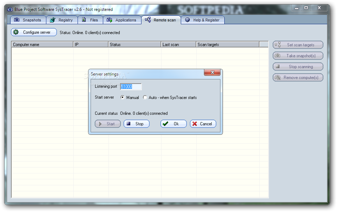Minimize the SysTracer window
The image size is (337, 212).
tap(297, 8)
